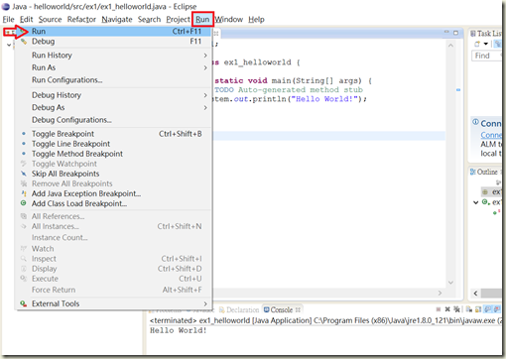This screenshot has height=359, width=506.
Task: Open the Project menu
Action: 178,20
